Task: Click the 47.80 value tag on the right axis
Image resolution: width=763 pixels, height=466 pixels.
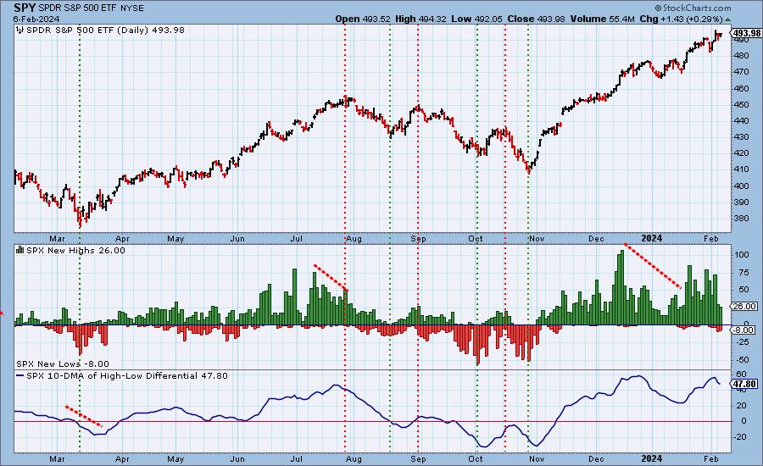Action: tap(744, 384)
